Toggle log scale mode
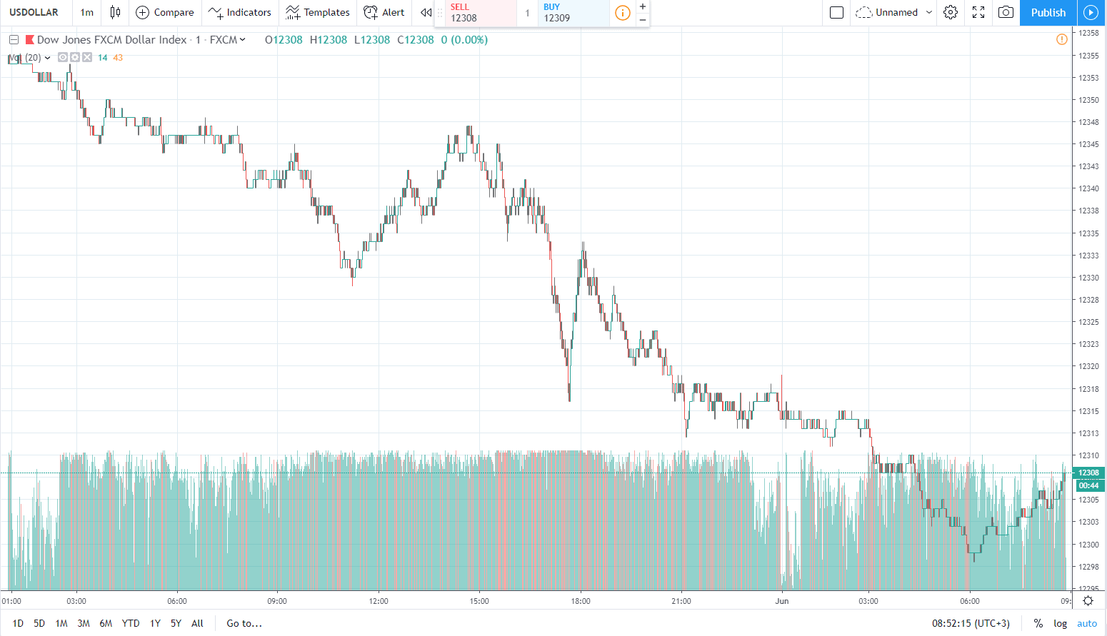1107x636 pixels. click(1061, 623)
